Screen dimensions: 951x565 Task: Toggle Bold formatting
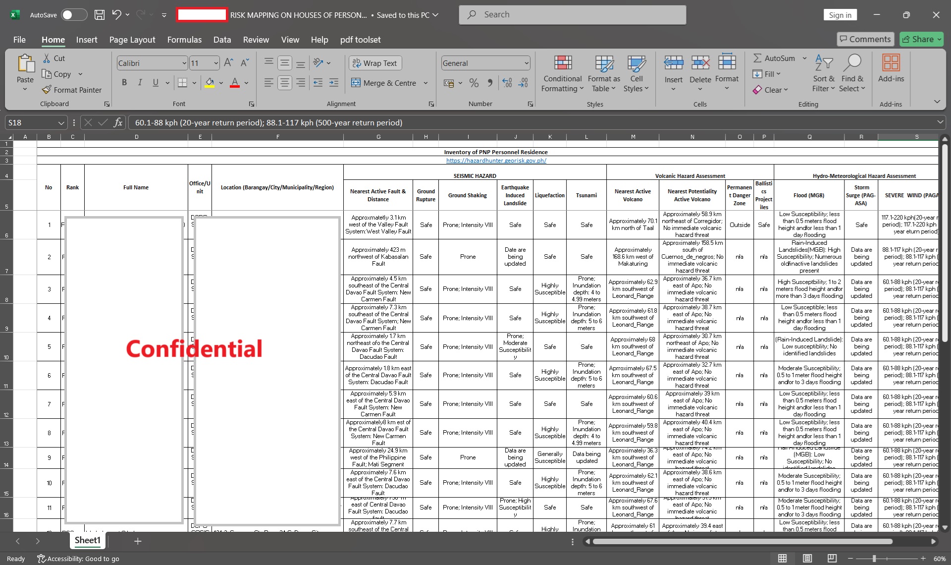click(124, 83)
